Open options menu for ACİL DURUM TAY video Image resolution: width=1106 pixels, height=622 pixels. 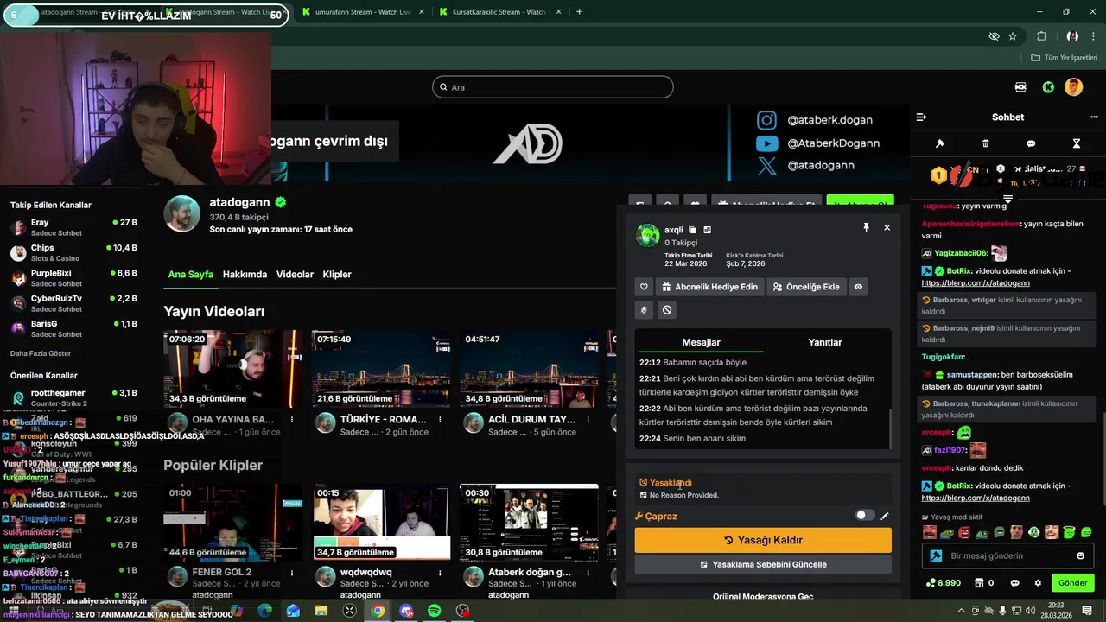588,420
